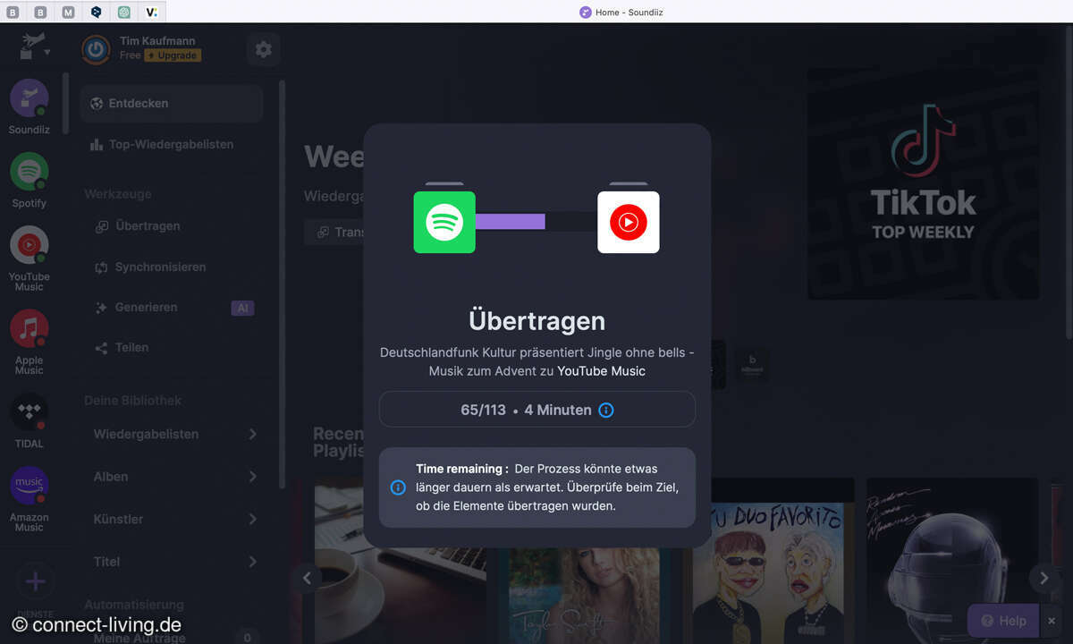Click the Deine Bibliothek section header
1073x644 pixels.
click(133, 401)
